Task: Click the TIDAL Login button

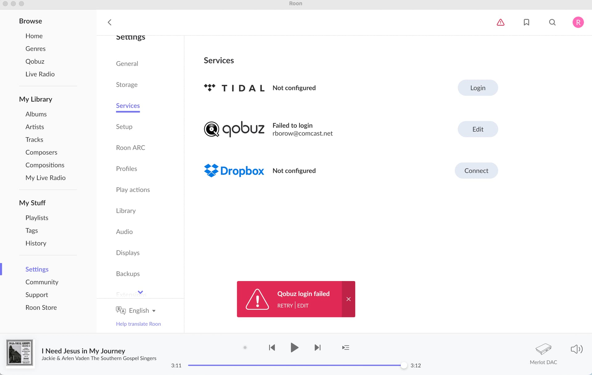Action: point(478,88)
